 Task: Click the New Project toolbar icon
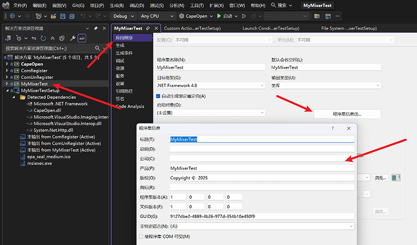tap(39, 16)
